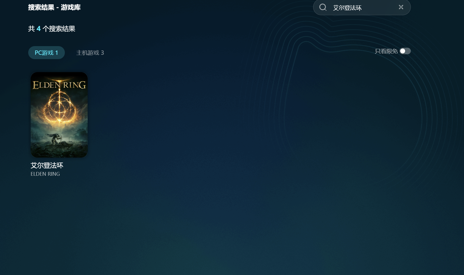Switch to the PC游戏 1 tab
Viewport: 464px width, 275px height.
coord(46,53)
